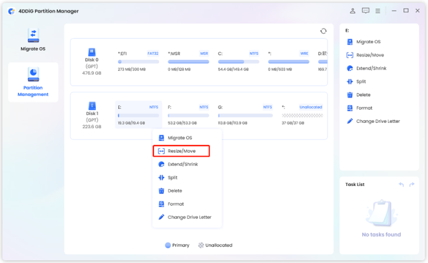Select the F: NTFS partition

[188, 115]
